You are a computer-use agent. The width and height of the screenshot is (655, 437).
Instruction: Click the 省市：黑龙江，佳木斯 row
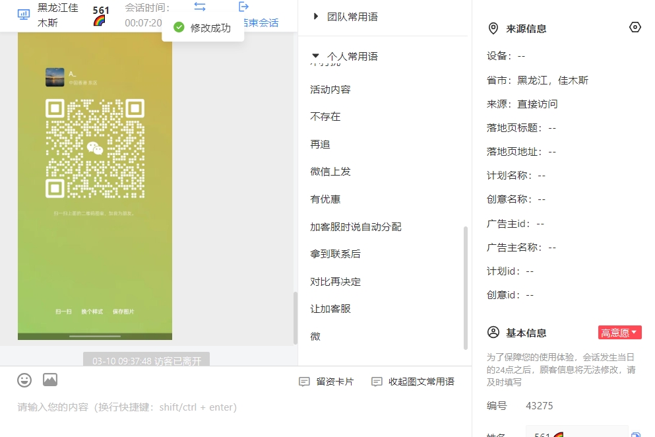(538, 81)
